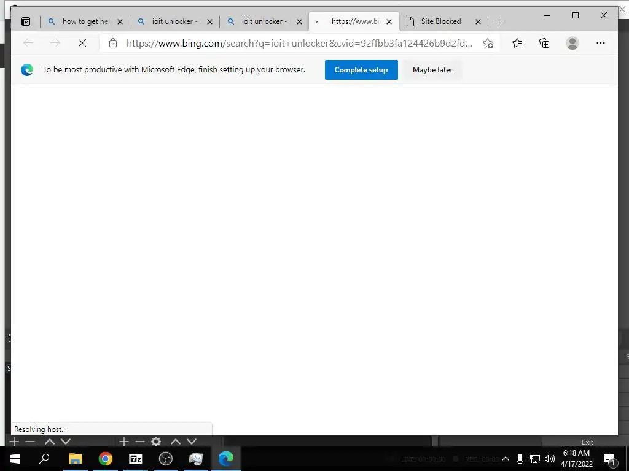Click the microphone tray icon
This screenshot has width=629, height=471.
coord(520,459)
